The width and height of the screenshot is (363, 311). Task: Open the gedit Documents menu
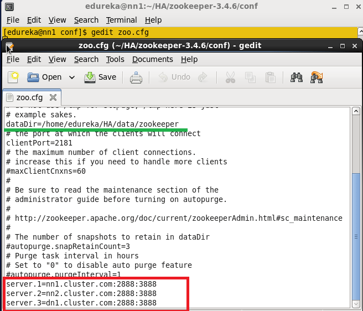[x=152, y=59]
